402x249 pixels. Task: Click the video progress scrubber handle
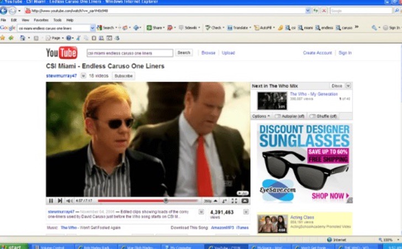tap(166, 200)
